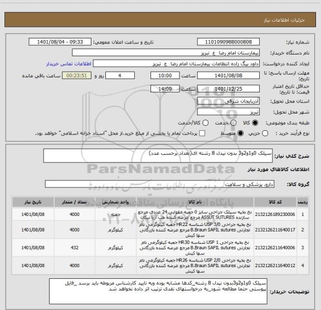Select the جزیی purchase type radio
The height and width of the screenshot is (310, 321).
(x=265, y=134)
